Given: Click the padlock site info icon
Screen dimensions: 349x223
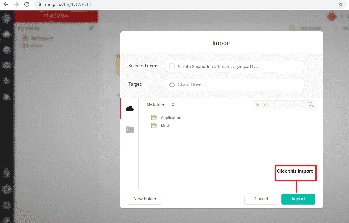Looking at the screenshot, I should [40, 4].
